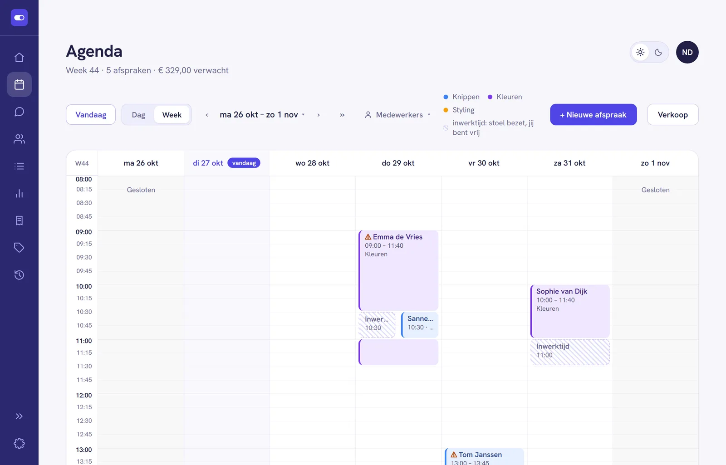Open the chat messages sidebar icon
This screenshot has width=726, height=465.
click(x=19, y=112)
